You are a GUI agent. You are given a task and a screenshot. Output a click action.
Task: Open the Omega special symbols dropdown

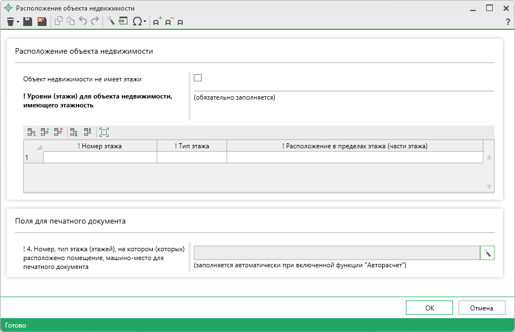(145, 22)
